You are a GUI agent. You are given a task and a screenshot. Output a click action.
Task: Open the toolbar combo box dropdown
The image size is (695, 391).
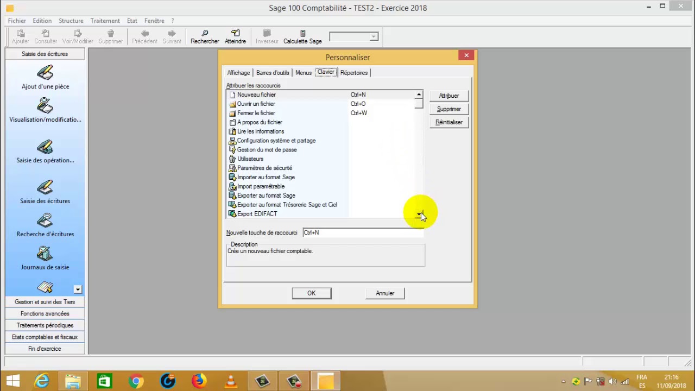click(374, 36)
